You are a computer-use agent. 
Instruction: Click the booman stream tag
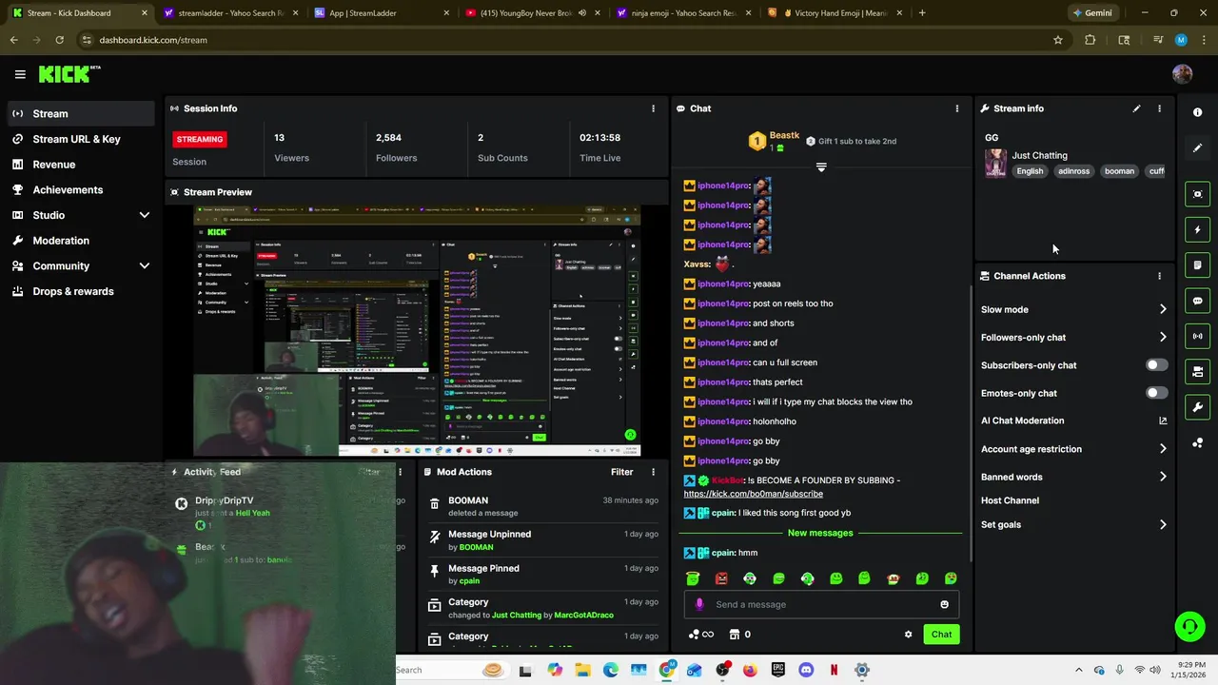coord(1119,171)
